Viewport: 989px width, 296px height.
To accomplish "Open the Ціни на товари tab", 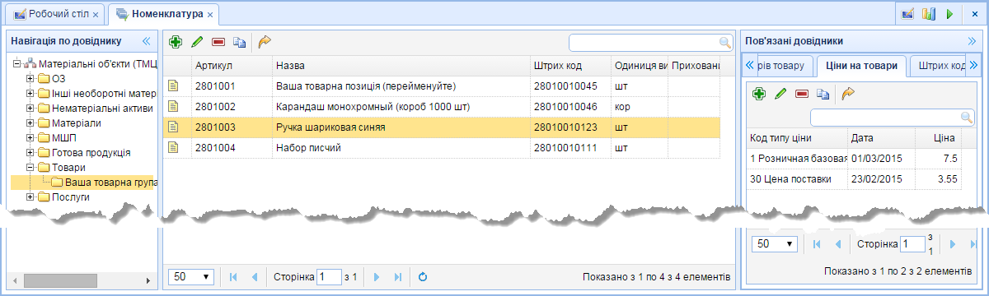I will pos(861,65).
